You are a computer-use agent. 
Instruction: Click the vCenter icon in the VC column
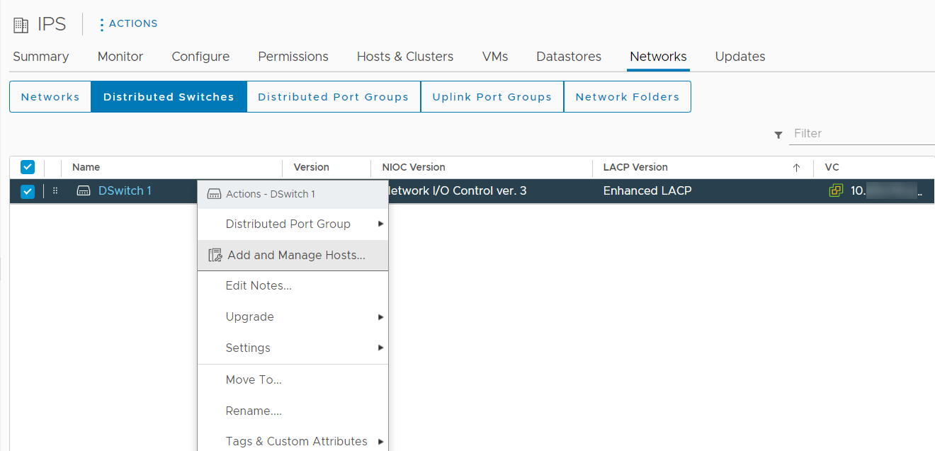point(837,190)
